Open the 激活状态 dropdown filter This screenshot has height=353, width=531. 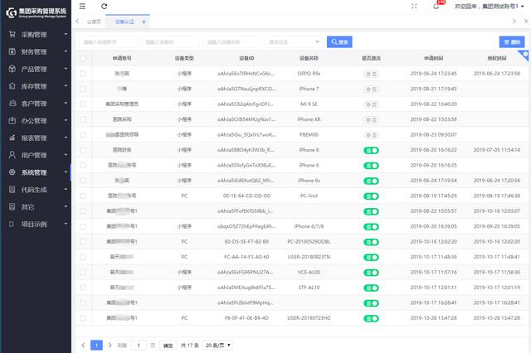(293, 41)
